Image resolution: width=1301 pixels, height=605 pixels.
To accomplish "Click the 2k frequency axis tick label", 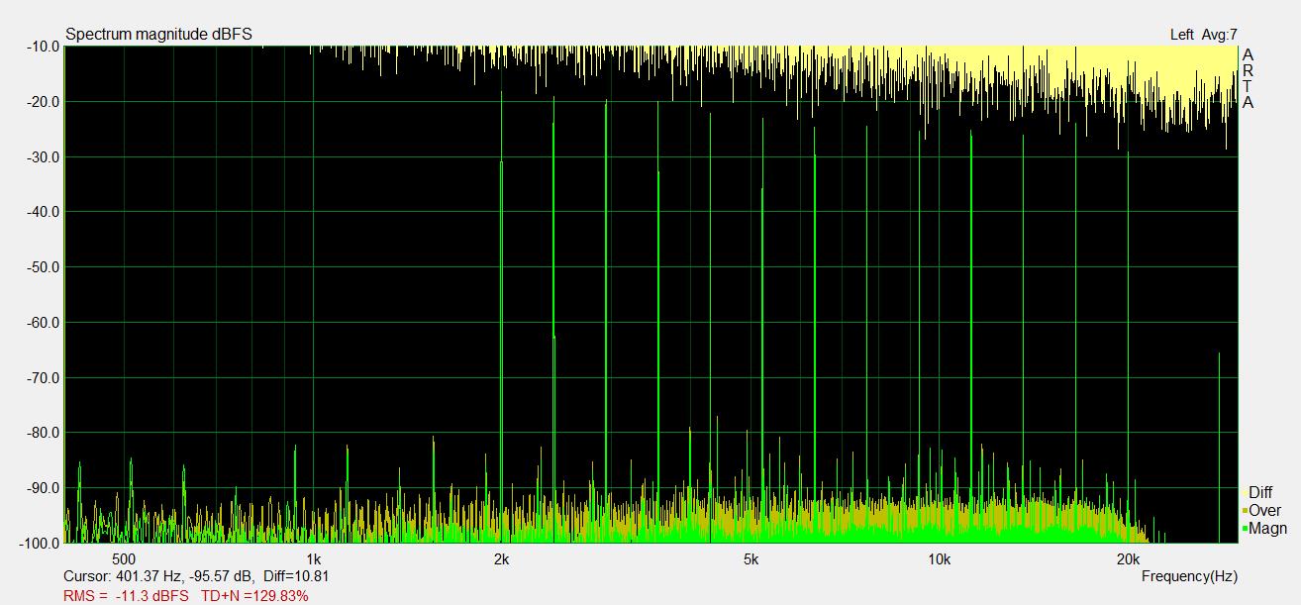I will click(x=501, y=558).
